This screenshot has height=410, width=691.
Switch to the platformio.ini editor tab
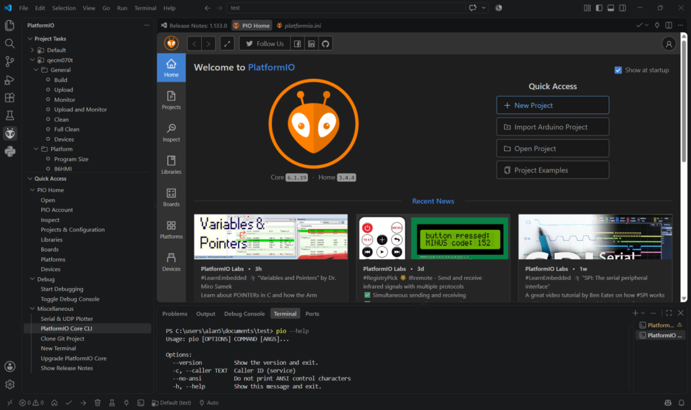298,26
